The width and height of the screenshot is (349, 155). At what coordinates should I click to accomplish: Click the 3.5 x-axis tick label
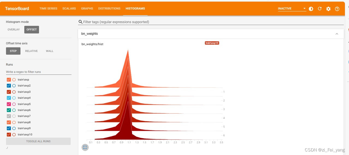221,142
